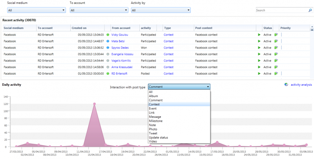314x159 pixels.
Task: Select Photo in post type list
Action: pyautogui.click(x=179, y=129)
